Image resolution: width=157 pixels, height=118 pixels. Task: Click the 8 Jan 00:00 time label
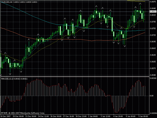131,116
